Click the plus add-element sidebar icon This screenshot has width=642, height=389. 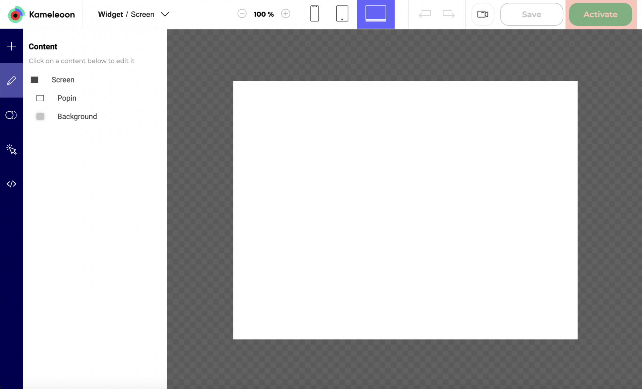(11, 46)
